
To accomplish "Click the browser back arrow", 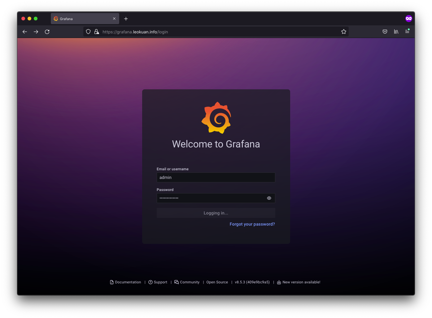I will pyautogui.click(x=25, y=32).
